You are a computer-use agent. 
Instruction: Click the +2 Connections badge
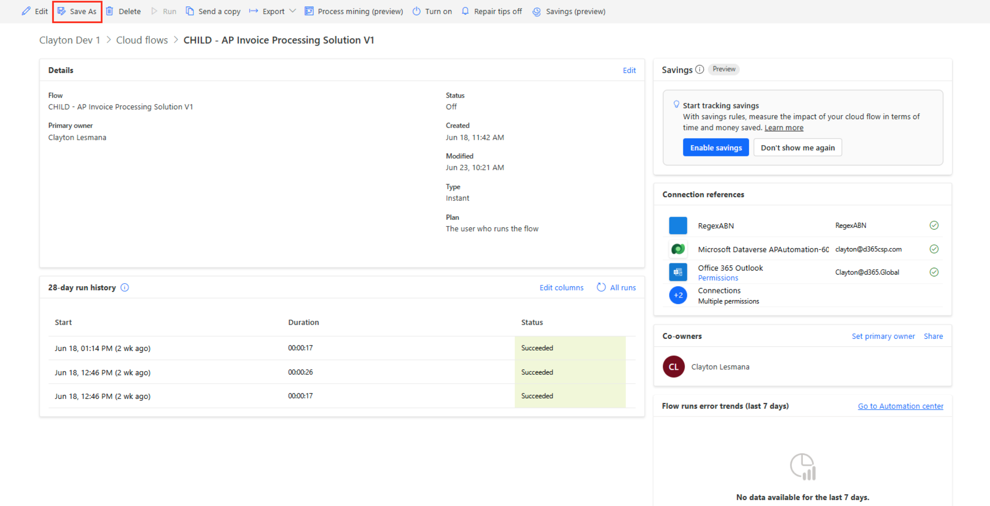[x=678, y=295]
